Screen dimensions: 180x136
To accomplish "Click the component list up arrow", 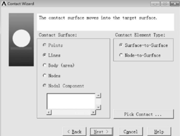I will (98, 95).
